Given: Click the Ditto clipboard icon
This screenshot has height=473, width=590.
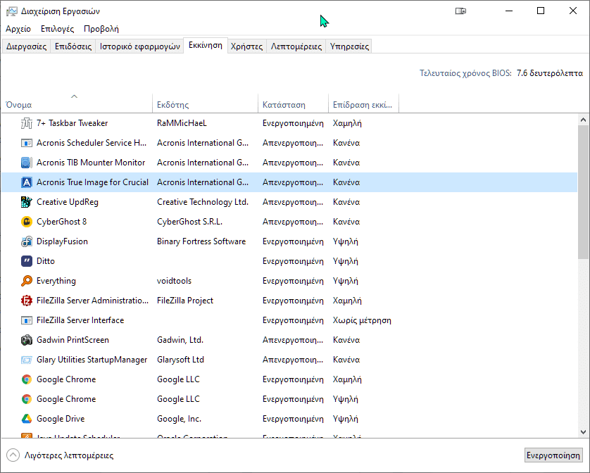Looking at the screenshot, I should 26,261.
